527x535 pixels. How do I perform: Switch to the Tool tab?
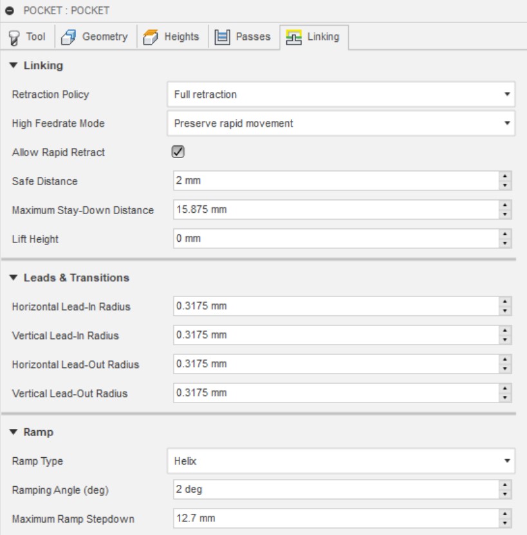(x=28, y=37)
